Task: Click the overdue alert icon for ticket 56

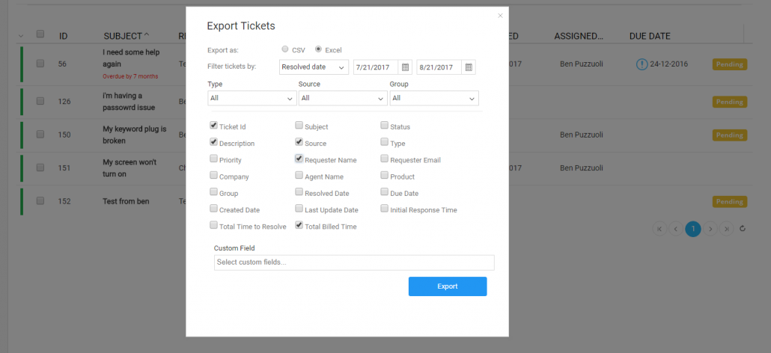Action: coord(642,64)
